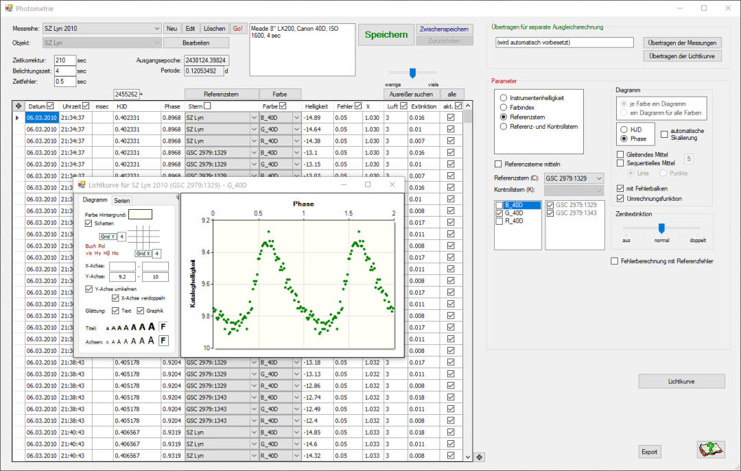Expand the Referenzstern (C) dropdown
The image size is (741, 471).
[x=598, y=178]
